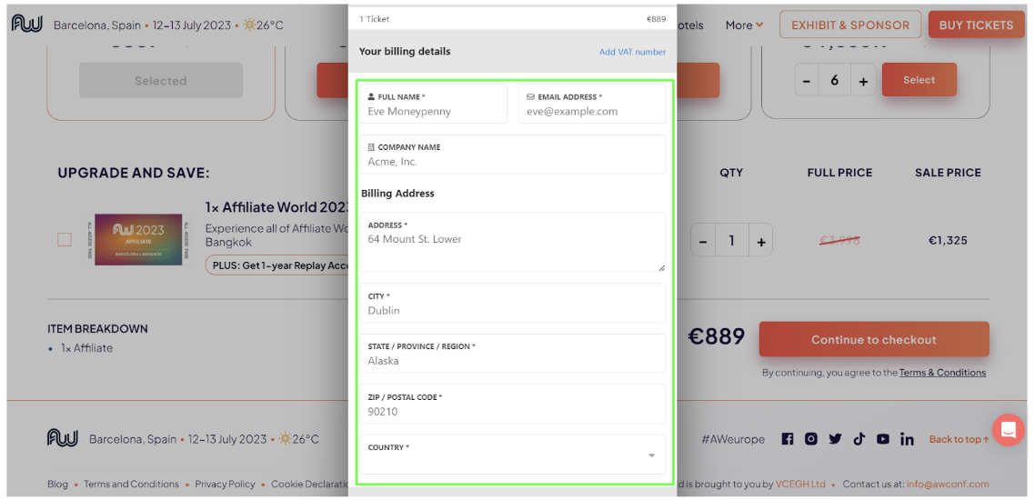Click the Twitter bird icon
This screenshot has height=500, width=1035.
point(835,439)
